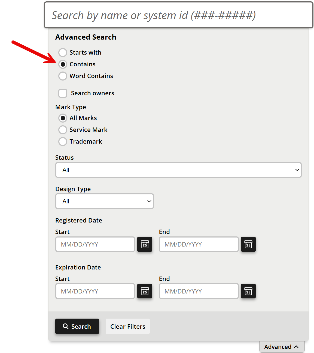The height and width of the screenshot is (353, 314).
Task: Select the Contains radio option
Action: [x=63, y=64]
